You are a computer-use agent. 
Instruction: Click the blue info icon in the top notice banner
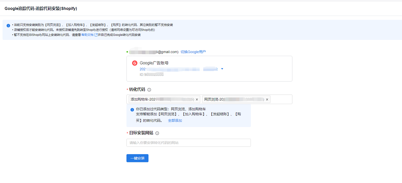pyautogui.click(x=8, y=25)
